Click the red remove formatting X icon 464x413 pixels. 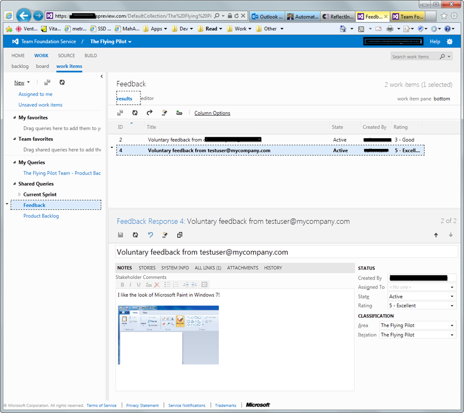[x=157, y=284]
